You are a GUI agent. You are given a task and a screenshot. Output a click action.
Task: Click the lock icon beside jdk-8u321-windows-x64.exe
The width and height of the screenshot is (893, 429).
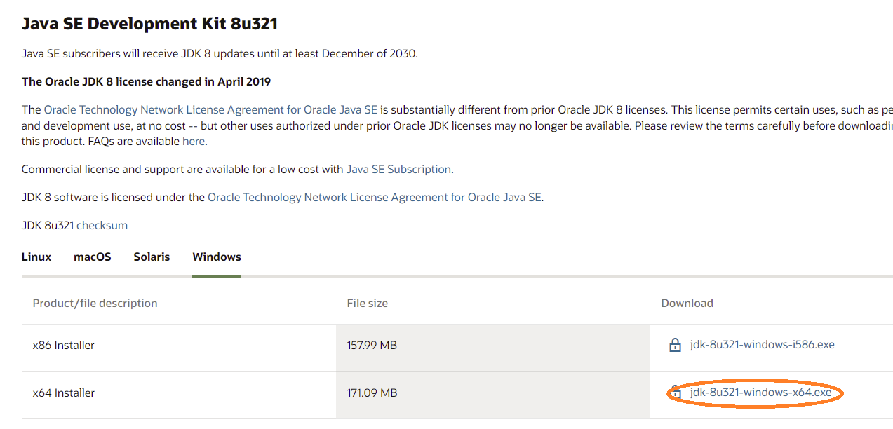point(675,392)
